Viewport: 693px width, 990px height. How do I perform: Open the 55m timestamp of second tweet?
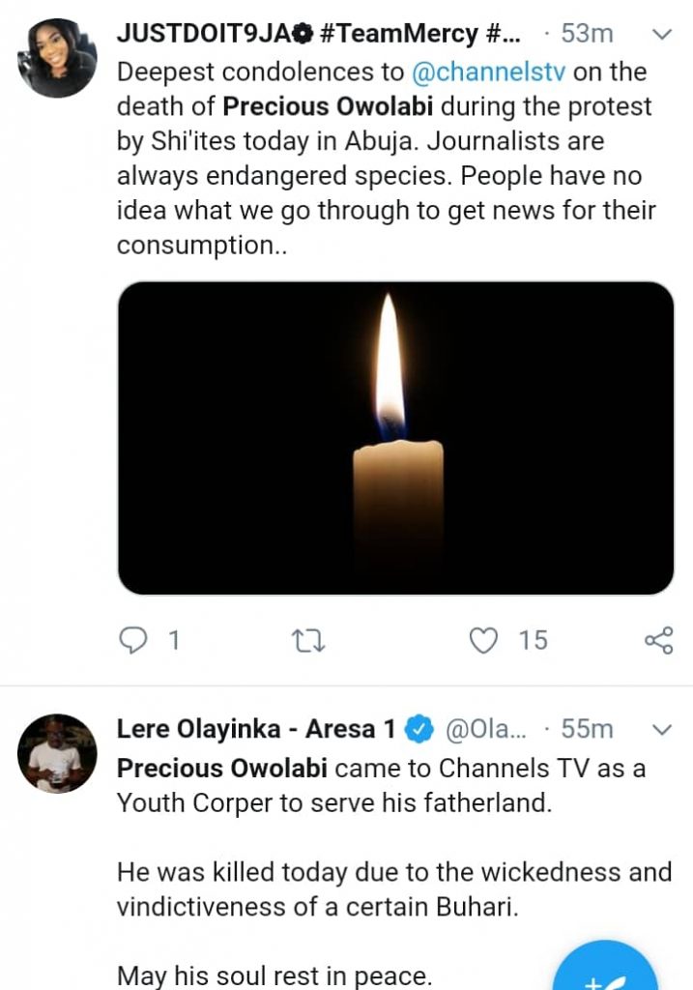click(x=586, y=730)
